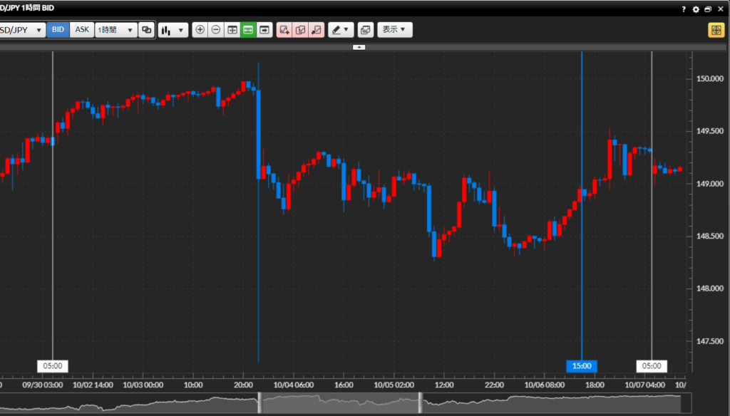Click the overlapping windows icon before 表示
Image resolution: width=730 pixels, height=416 pixels.
coord(365,30)
